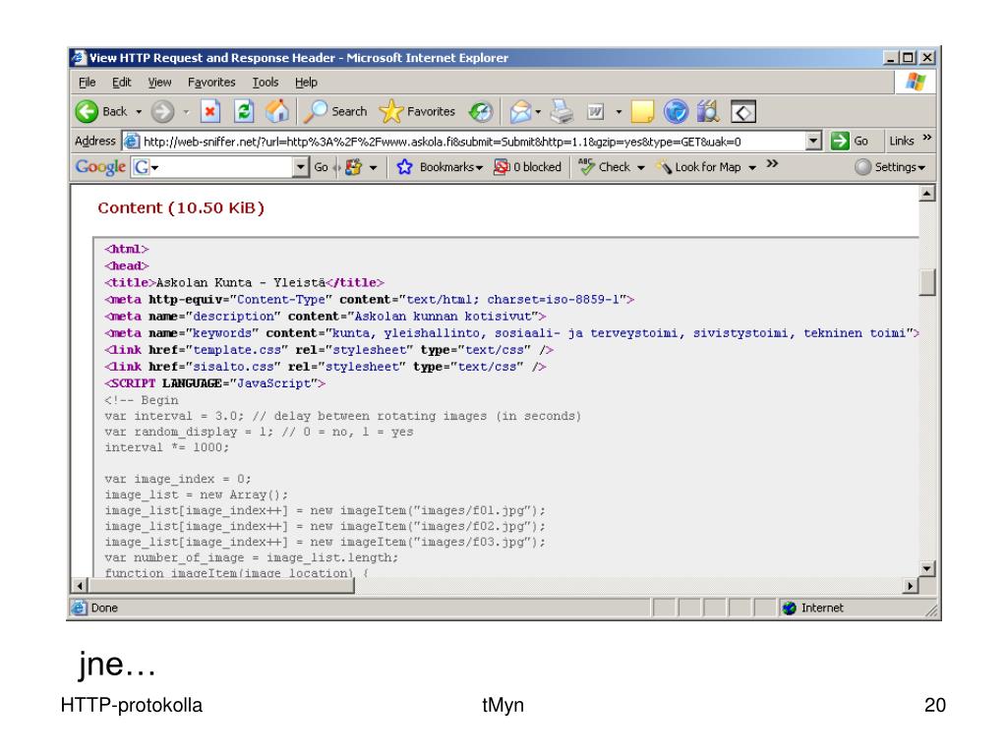Click the Google toolbar Go button
This screenshot has width=1007, height=755.
322,167
